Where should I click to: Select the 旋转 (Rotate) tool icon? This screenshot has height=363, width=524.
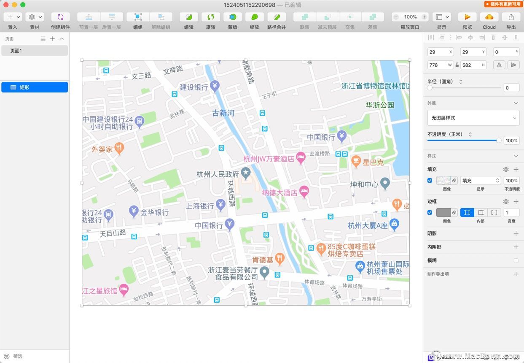coord(211,17)
